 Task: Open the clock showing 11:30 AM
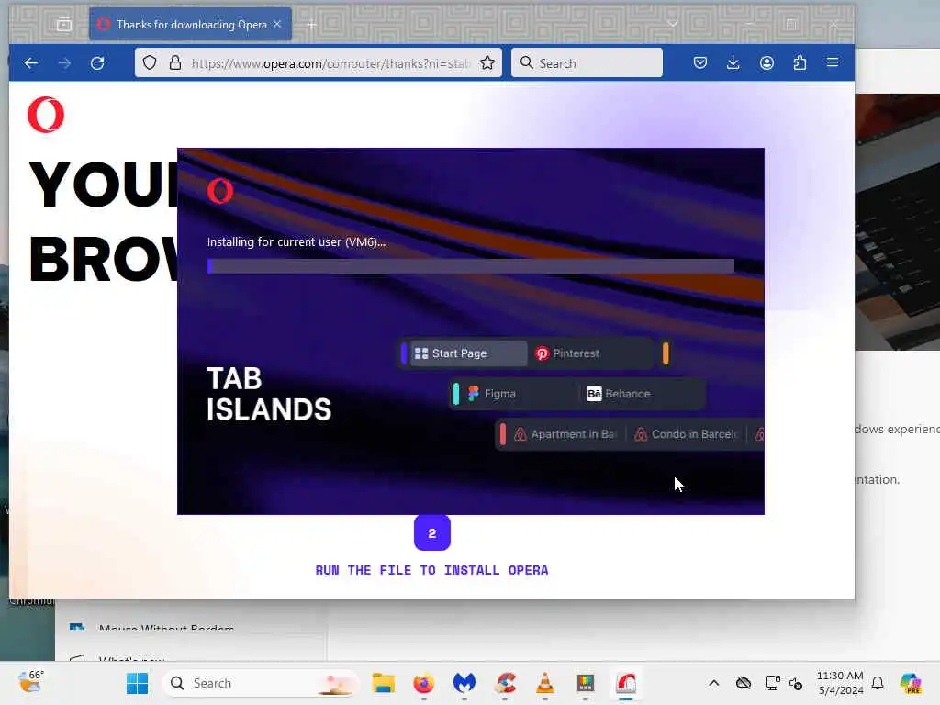pyautogui.click(x=841, y=683)
